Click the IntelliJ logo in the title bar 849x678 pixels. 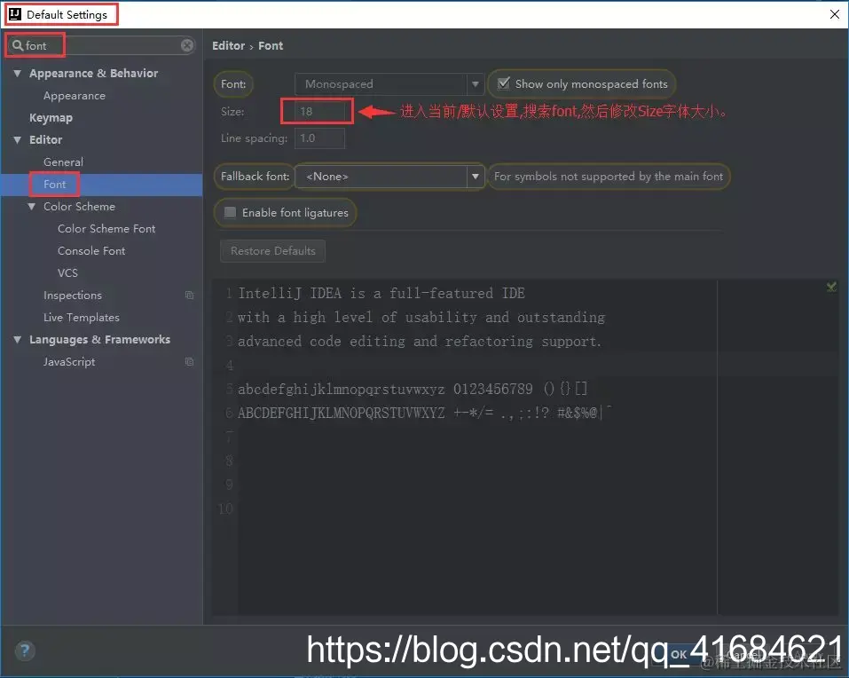pyautogui.click(x=15, y=14)
